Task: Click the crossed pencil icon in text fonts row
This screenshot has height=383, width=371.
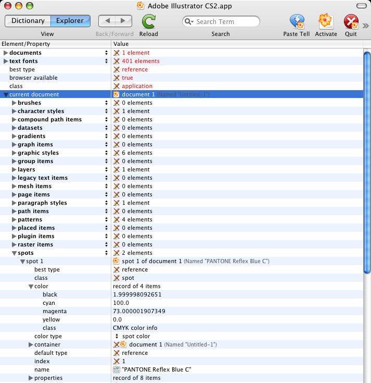Action: [117, 61]
